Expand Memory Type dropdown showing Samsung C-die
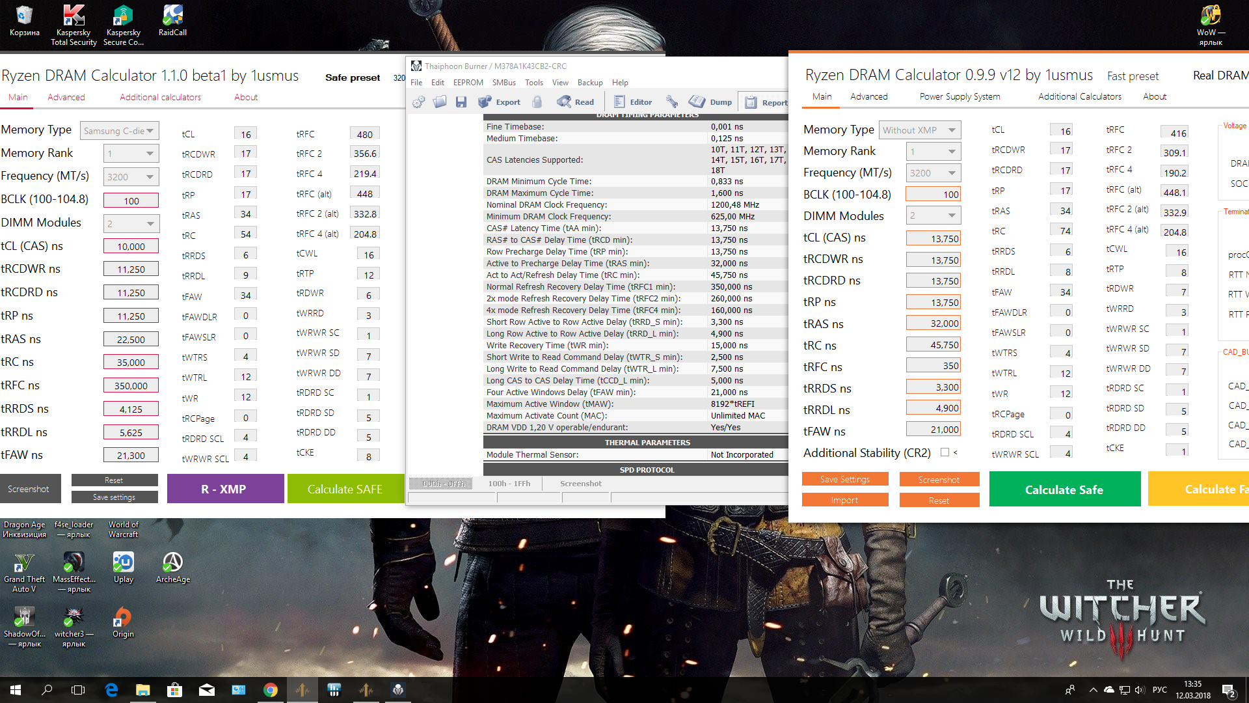1249x703 pixels. point(120,131)
